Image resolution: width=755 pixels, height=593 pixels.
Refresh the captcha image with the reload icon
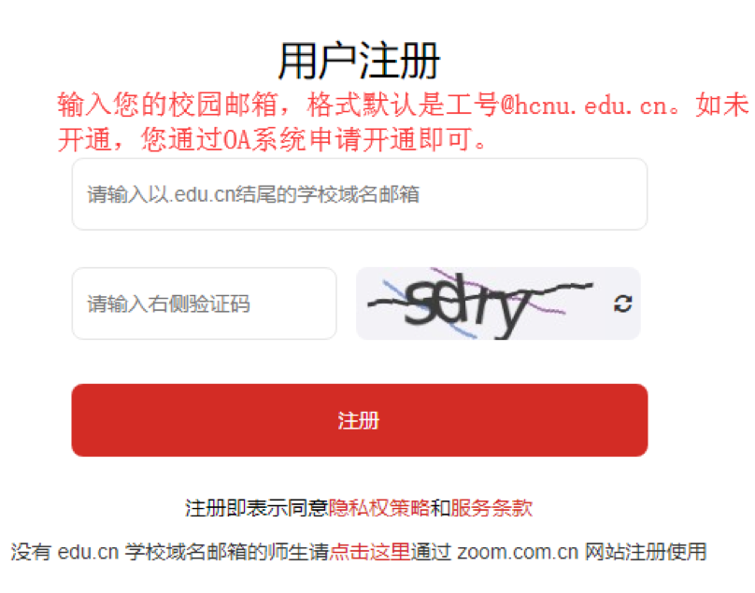click(x=622, y=304)
